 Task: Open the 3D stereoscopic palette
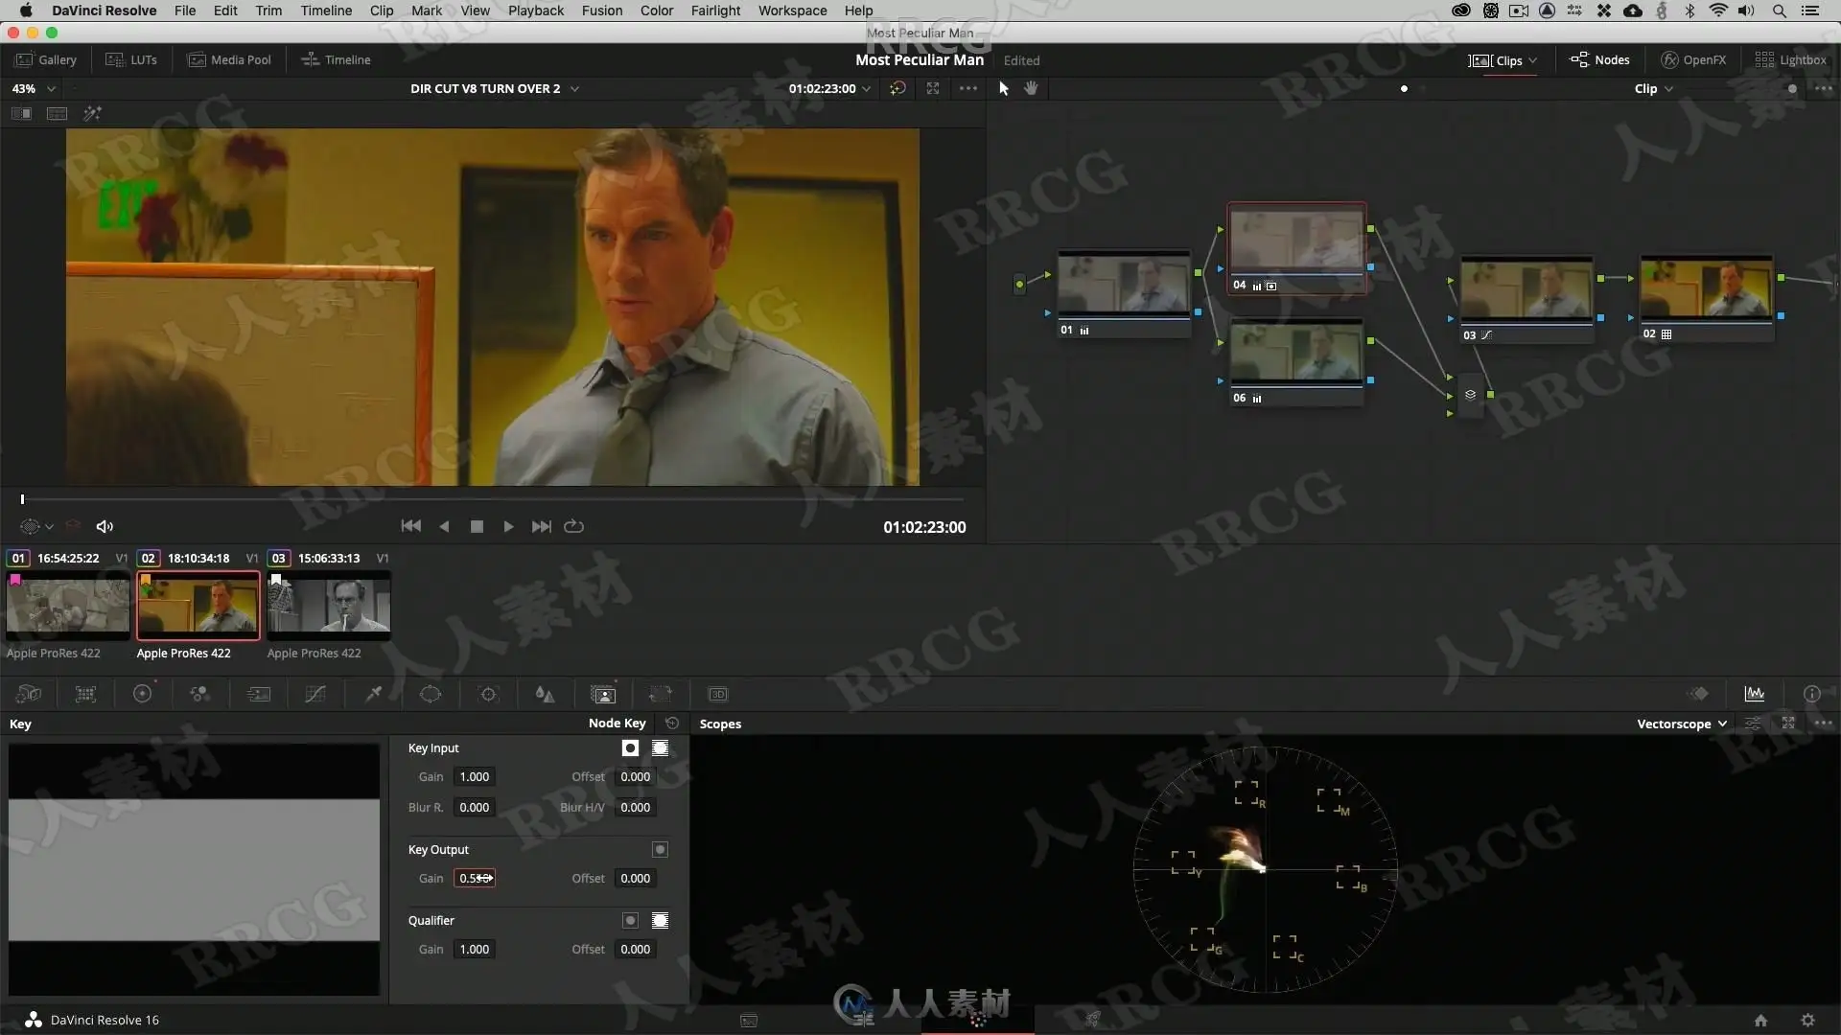click(x=718, y=694)
